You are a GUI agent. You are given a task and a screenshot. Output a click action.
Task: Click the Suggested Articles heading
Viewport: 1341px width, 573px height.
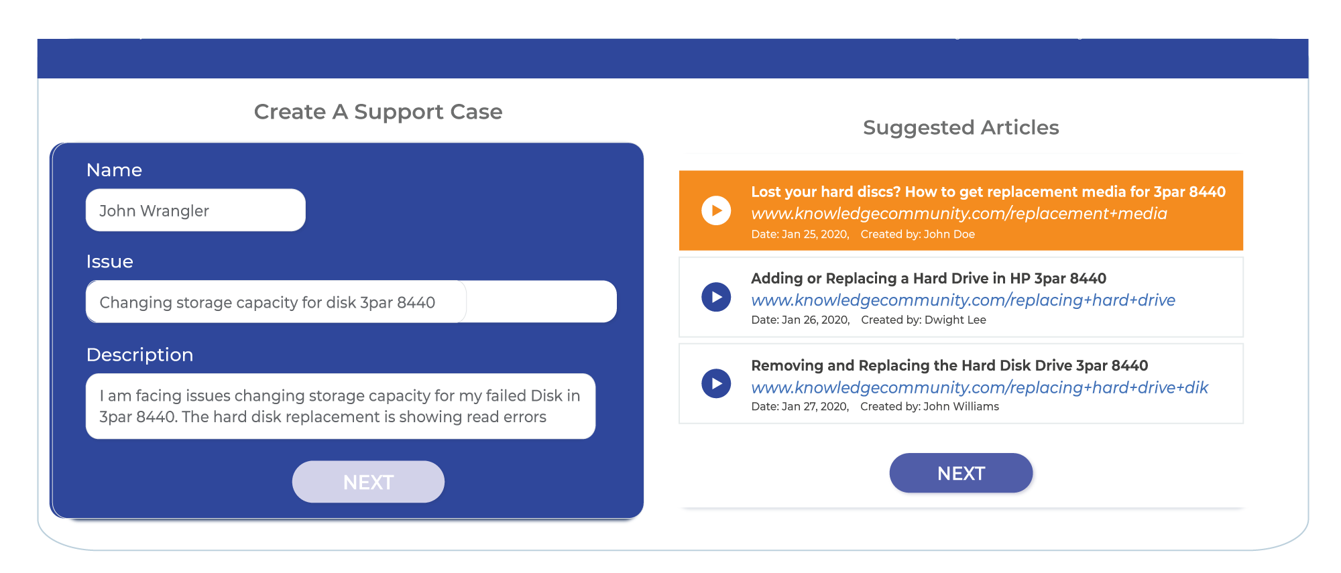pyautogui.click(x=961, y=127)
